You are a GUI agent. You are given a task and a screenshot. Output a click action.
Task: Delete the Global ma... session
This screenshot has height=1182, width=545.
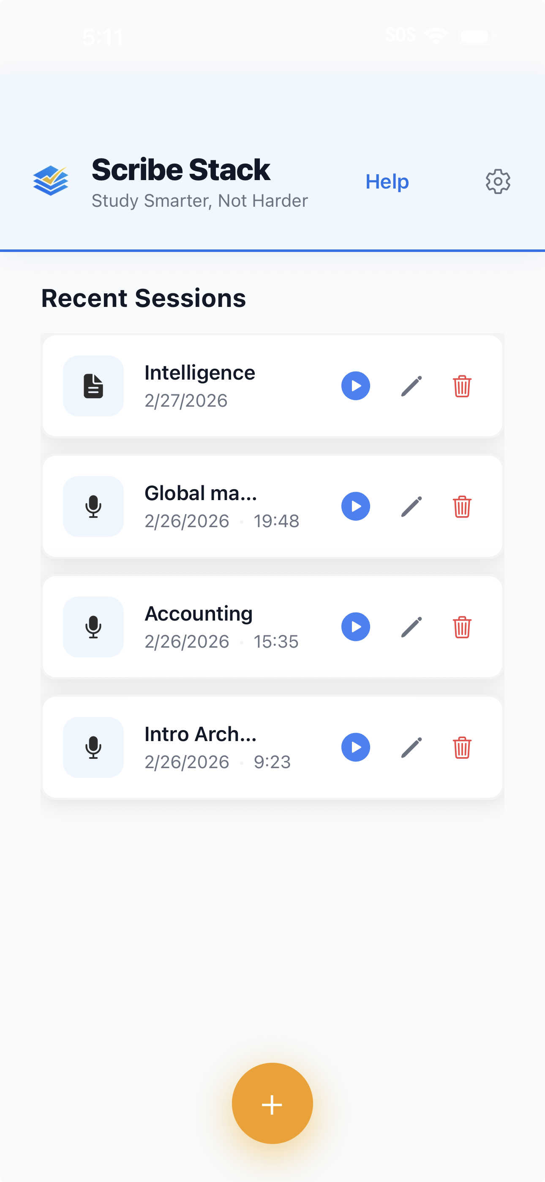point(462,506)
